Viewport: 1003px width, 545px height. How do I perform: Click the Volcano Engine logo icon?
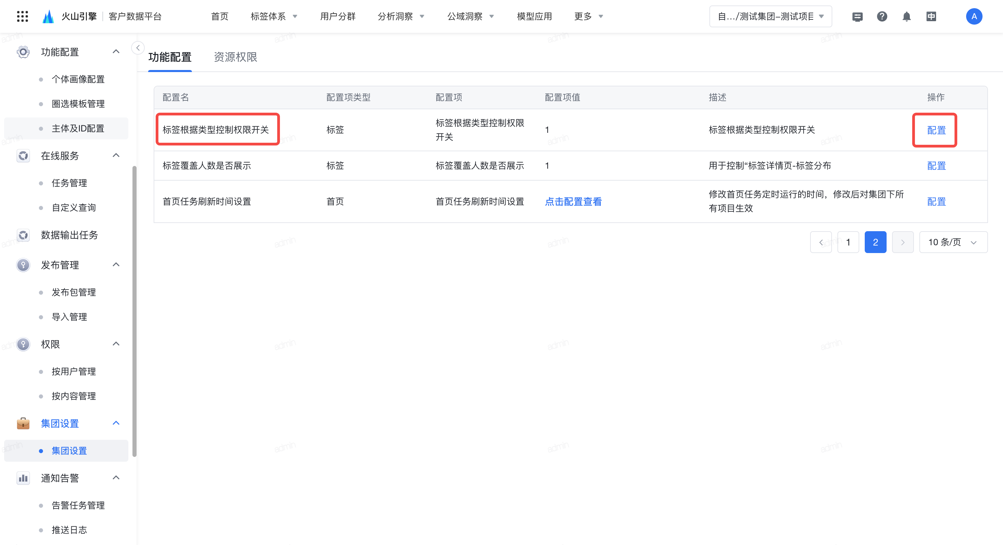pyautogui.click(x=48, y=16)
